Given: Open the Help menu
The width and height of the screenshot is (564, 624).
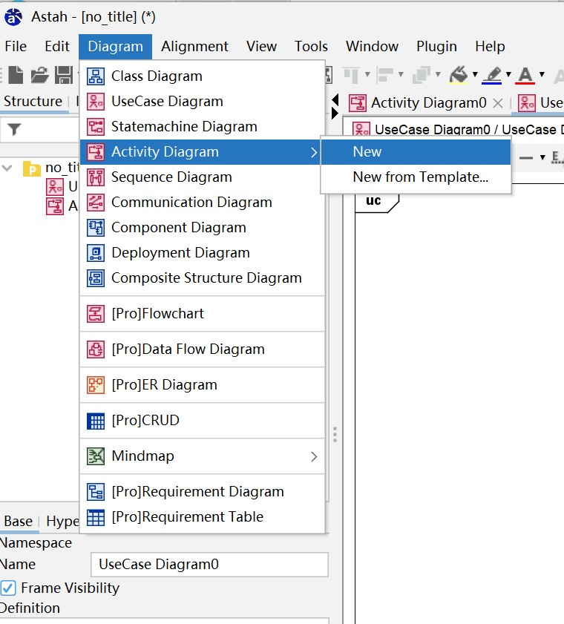Looking at the screenshot, I should tap(490, 47).
